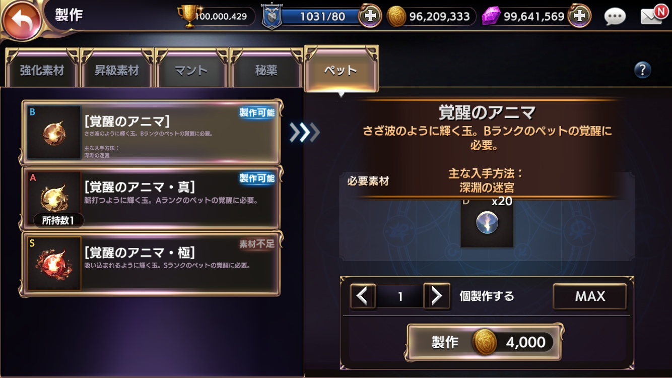Viewport: 672px width, 378px height.
Task: Switch to the 強化素材 tab
Action: 42,70
